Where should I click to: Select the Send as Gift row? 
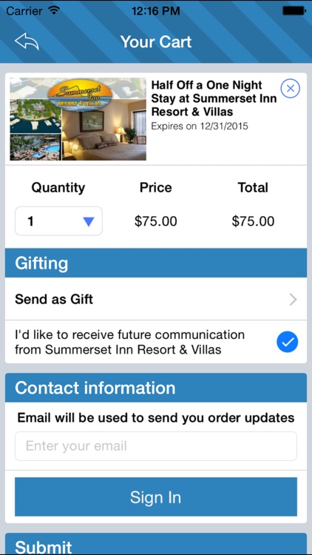156,299
